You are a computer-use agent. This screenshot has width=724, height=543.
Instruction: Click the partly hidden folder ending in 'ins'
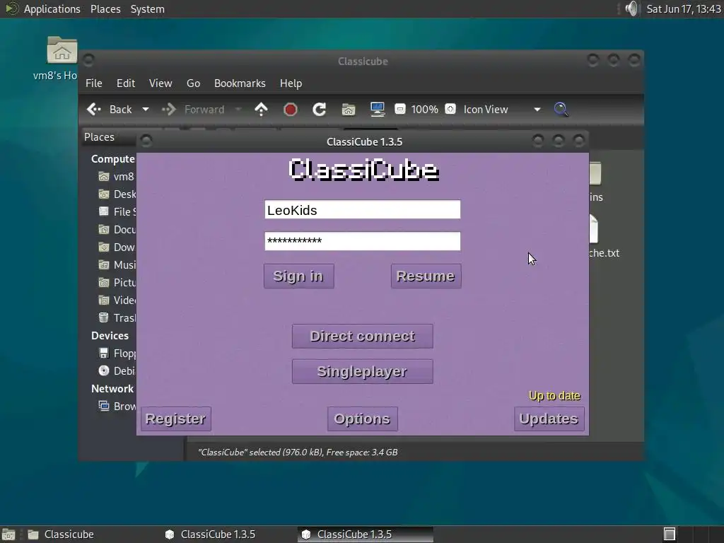(x=595, y=182)
